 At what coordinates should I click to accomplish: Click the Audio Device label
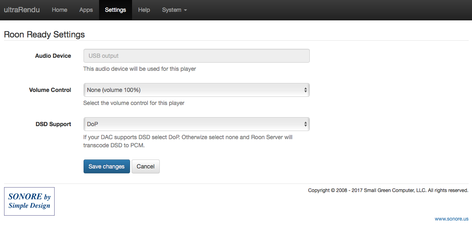[53, 56]
